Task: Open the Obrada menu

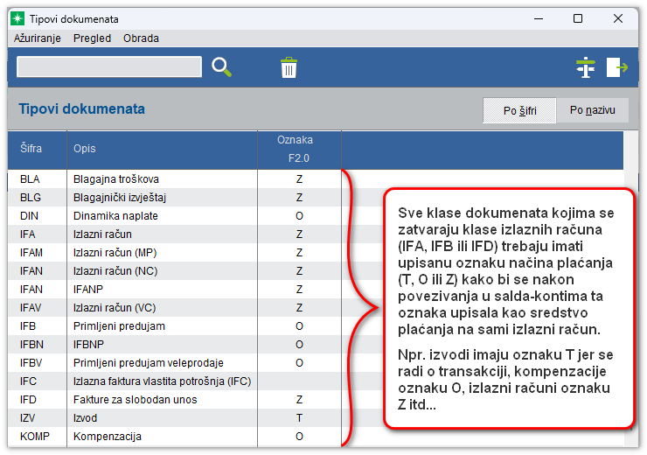Action: pyautogui.click(x=141, y=38)
